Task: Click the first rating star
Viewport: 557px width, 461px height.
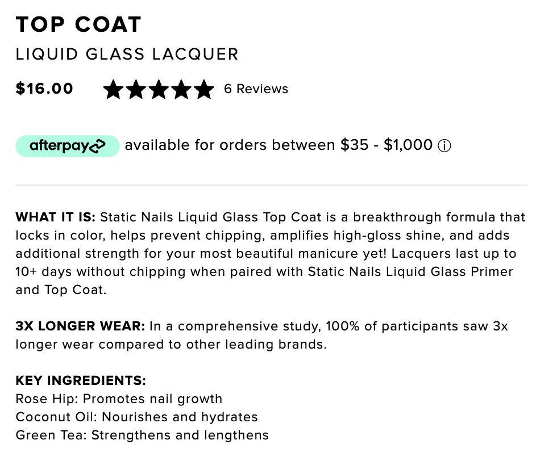Action: [113, 89]
